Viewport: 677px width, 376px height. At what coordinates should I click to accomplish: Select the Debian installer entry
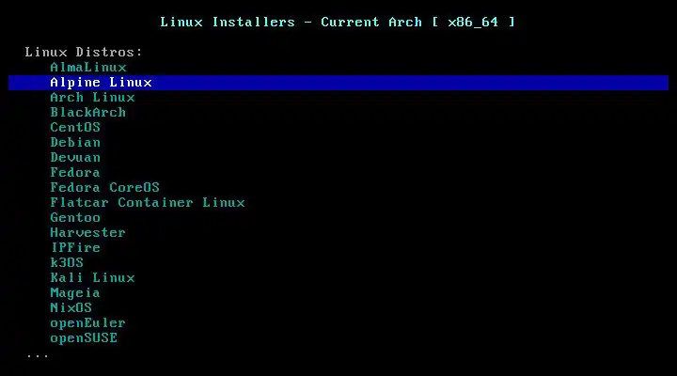(75, 143)
